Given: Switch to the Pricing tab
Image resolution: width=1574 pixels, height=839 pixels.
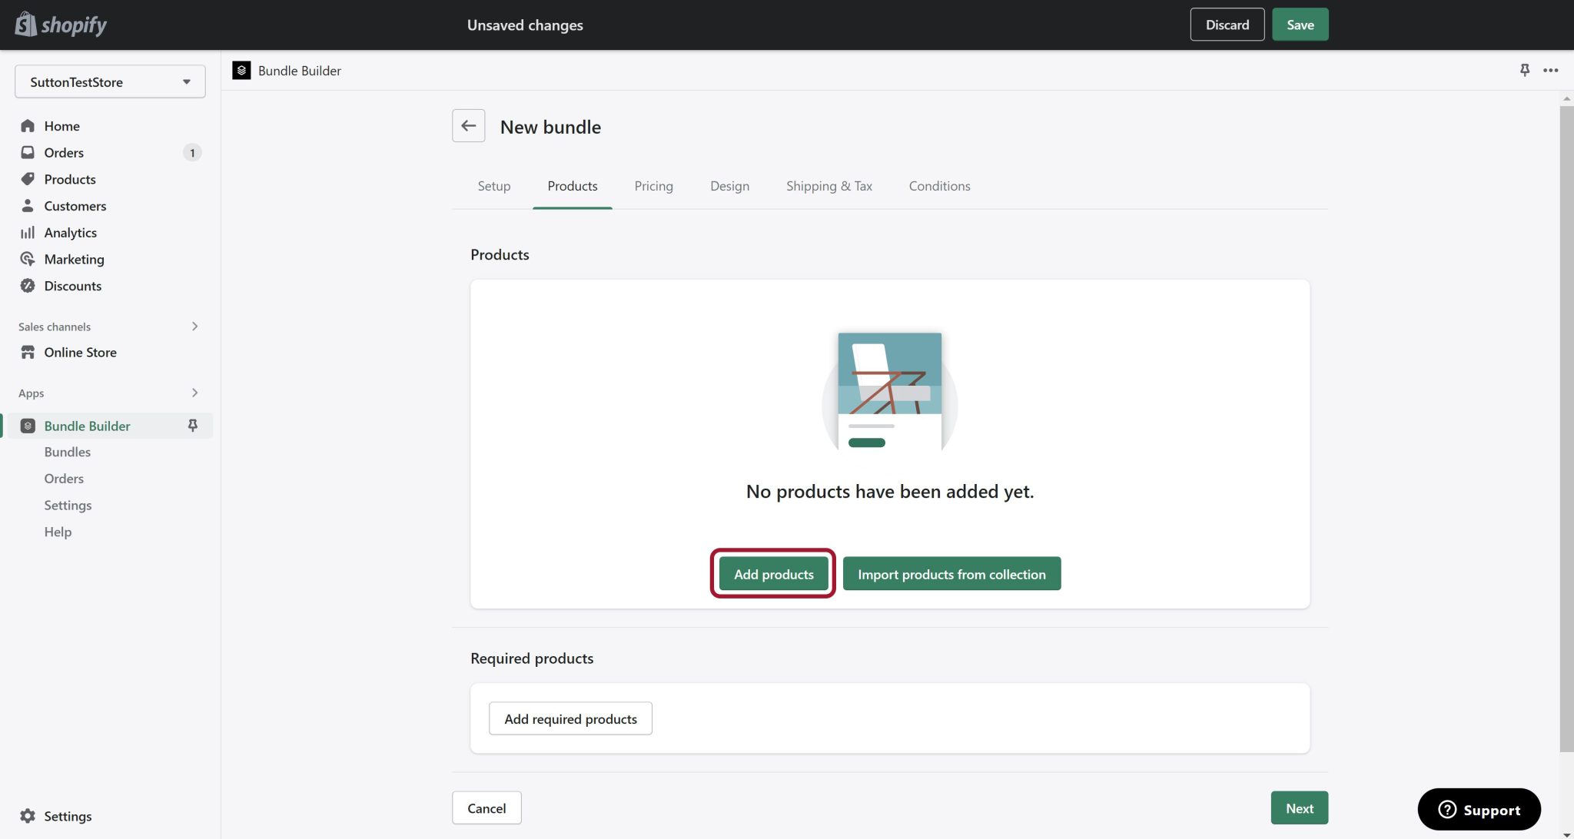Looking at the screenshot, I should tap(653, 185).
